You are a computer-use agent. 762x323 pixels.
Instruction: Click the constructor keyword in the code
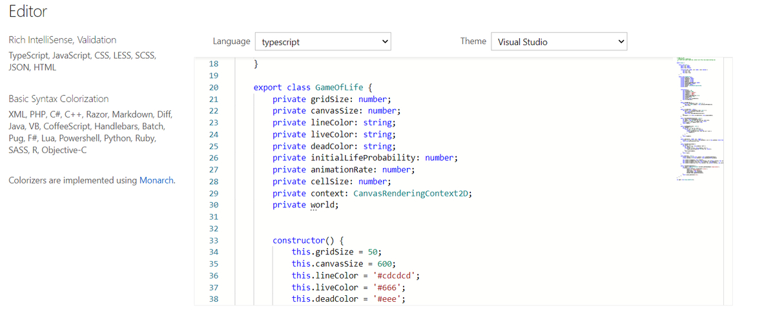[x=301, y=240]
